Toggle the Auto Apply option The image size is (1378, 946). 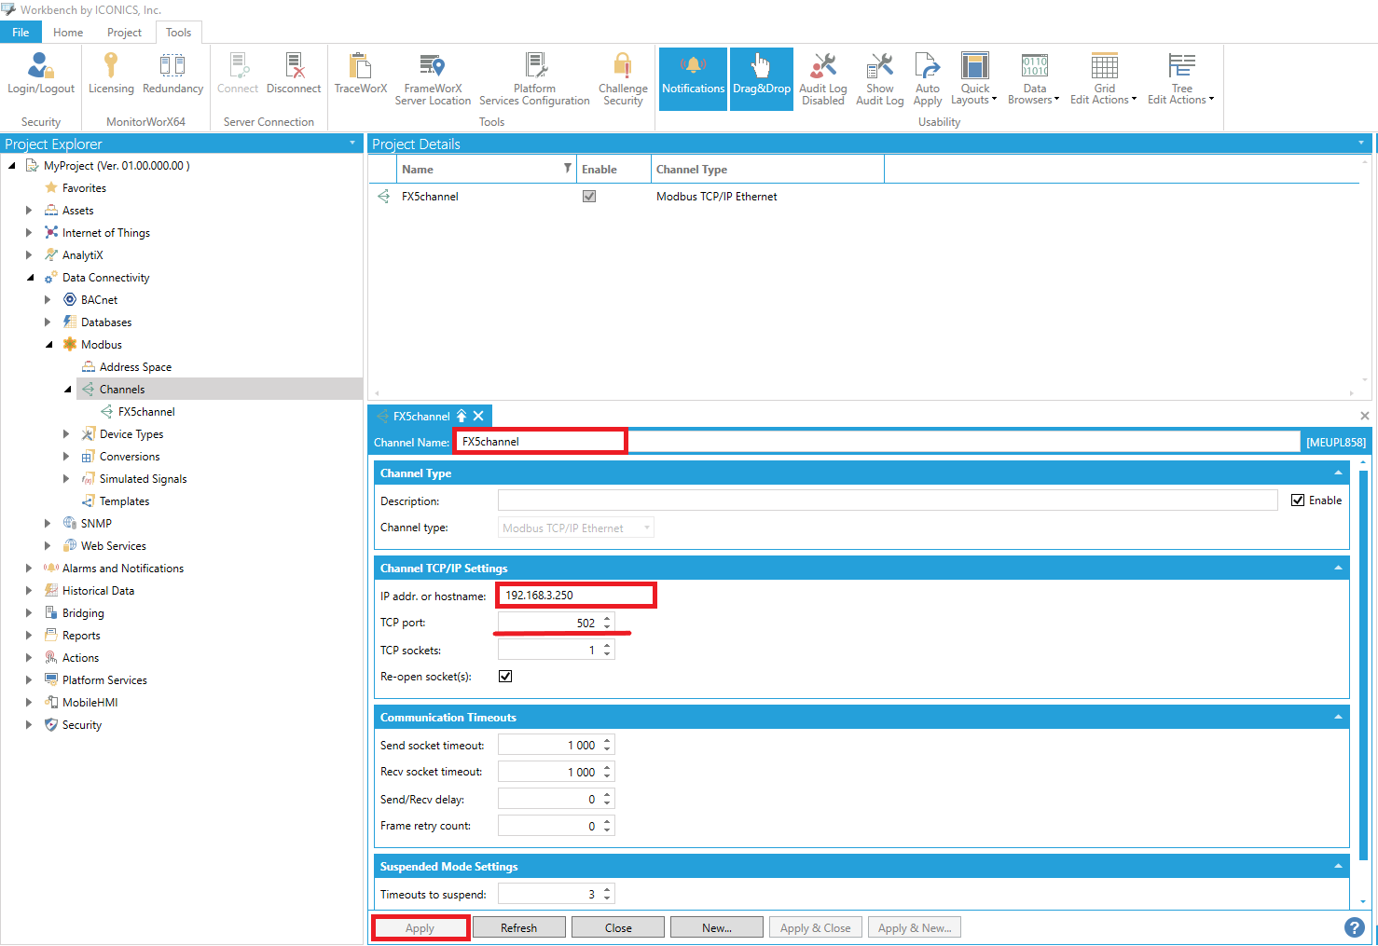coord(928,79)
